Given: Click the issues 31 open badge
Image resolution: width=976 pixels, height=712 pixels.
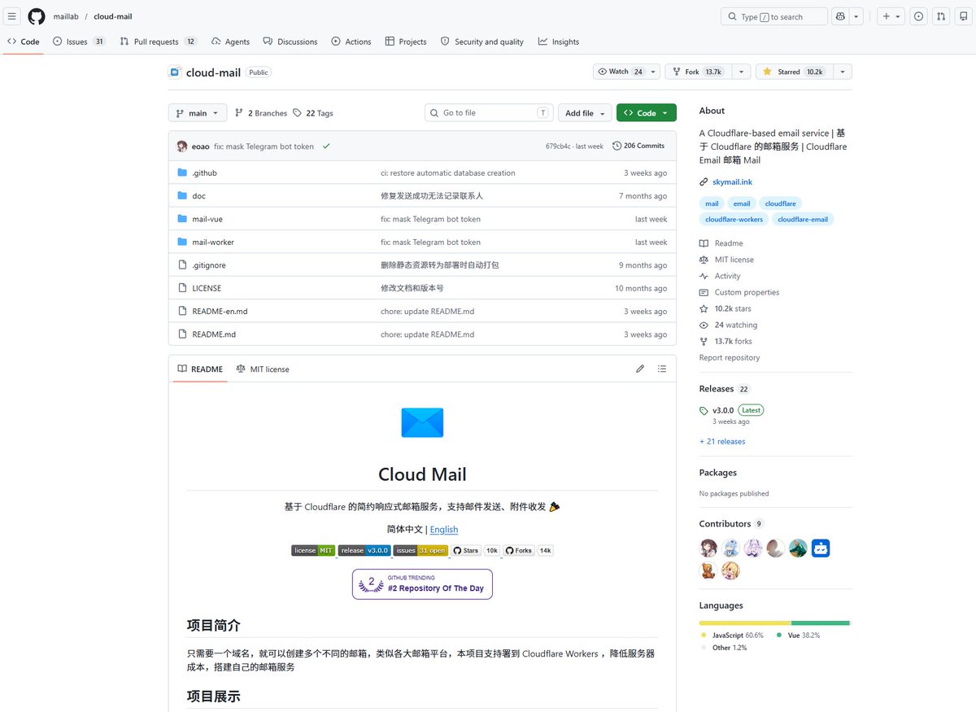Looking at the screenshot, I should click(420, 550).
